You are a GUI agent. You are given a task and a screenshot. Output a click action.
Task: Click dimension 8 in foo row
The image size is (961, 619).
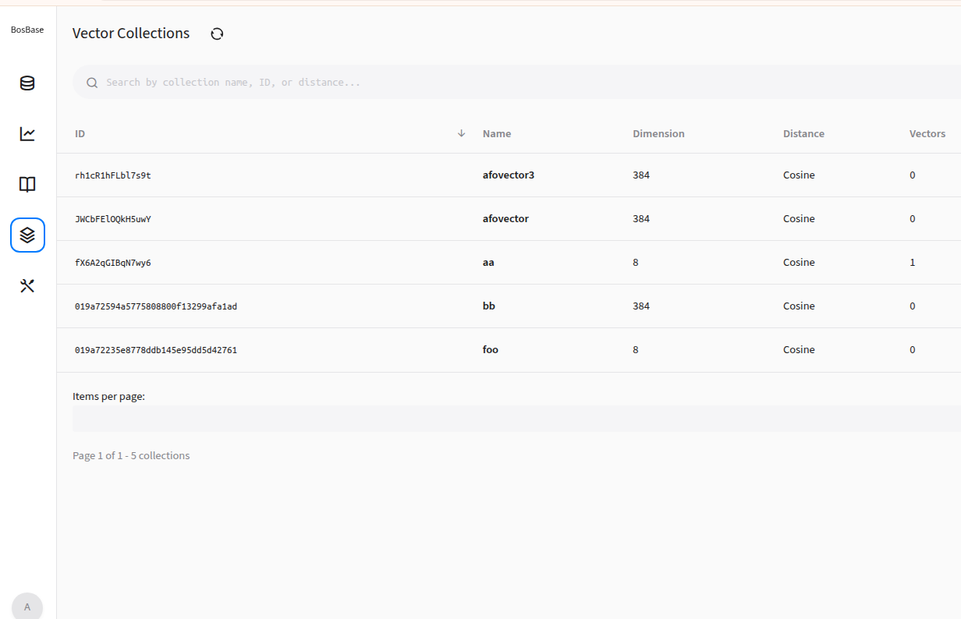tap(636, 350)
